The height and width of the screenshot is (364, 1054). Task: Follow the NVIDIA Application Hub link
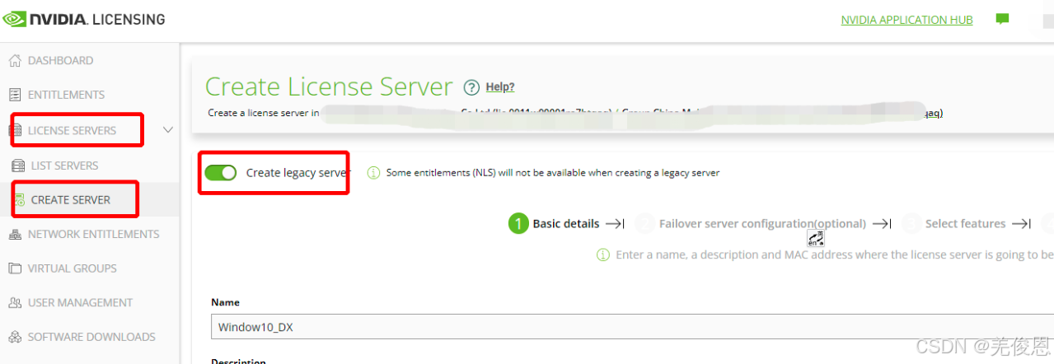pos(906,20)
